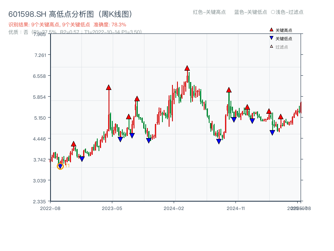Select the red high marker near 5.8 in 2023
This screenshot has width=334, height=251.
click(137, 99)
